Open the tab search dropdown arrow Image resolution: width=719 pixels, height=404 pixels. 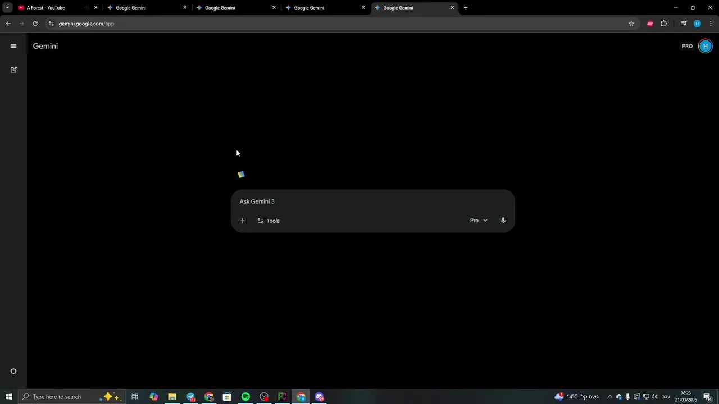tap(7, 8)
